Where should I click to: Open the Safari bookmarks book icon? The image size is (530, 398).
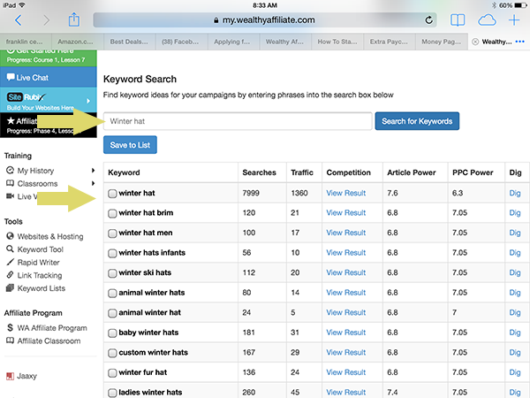point(458,20)
